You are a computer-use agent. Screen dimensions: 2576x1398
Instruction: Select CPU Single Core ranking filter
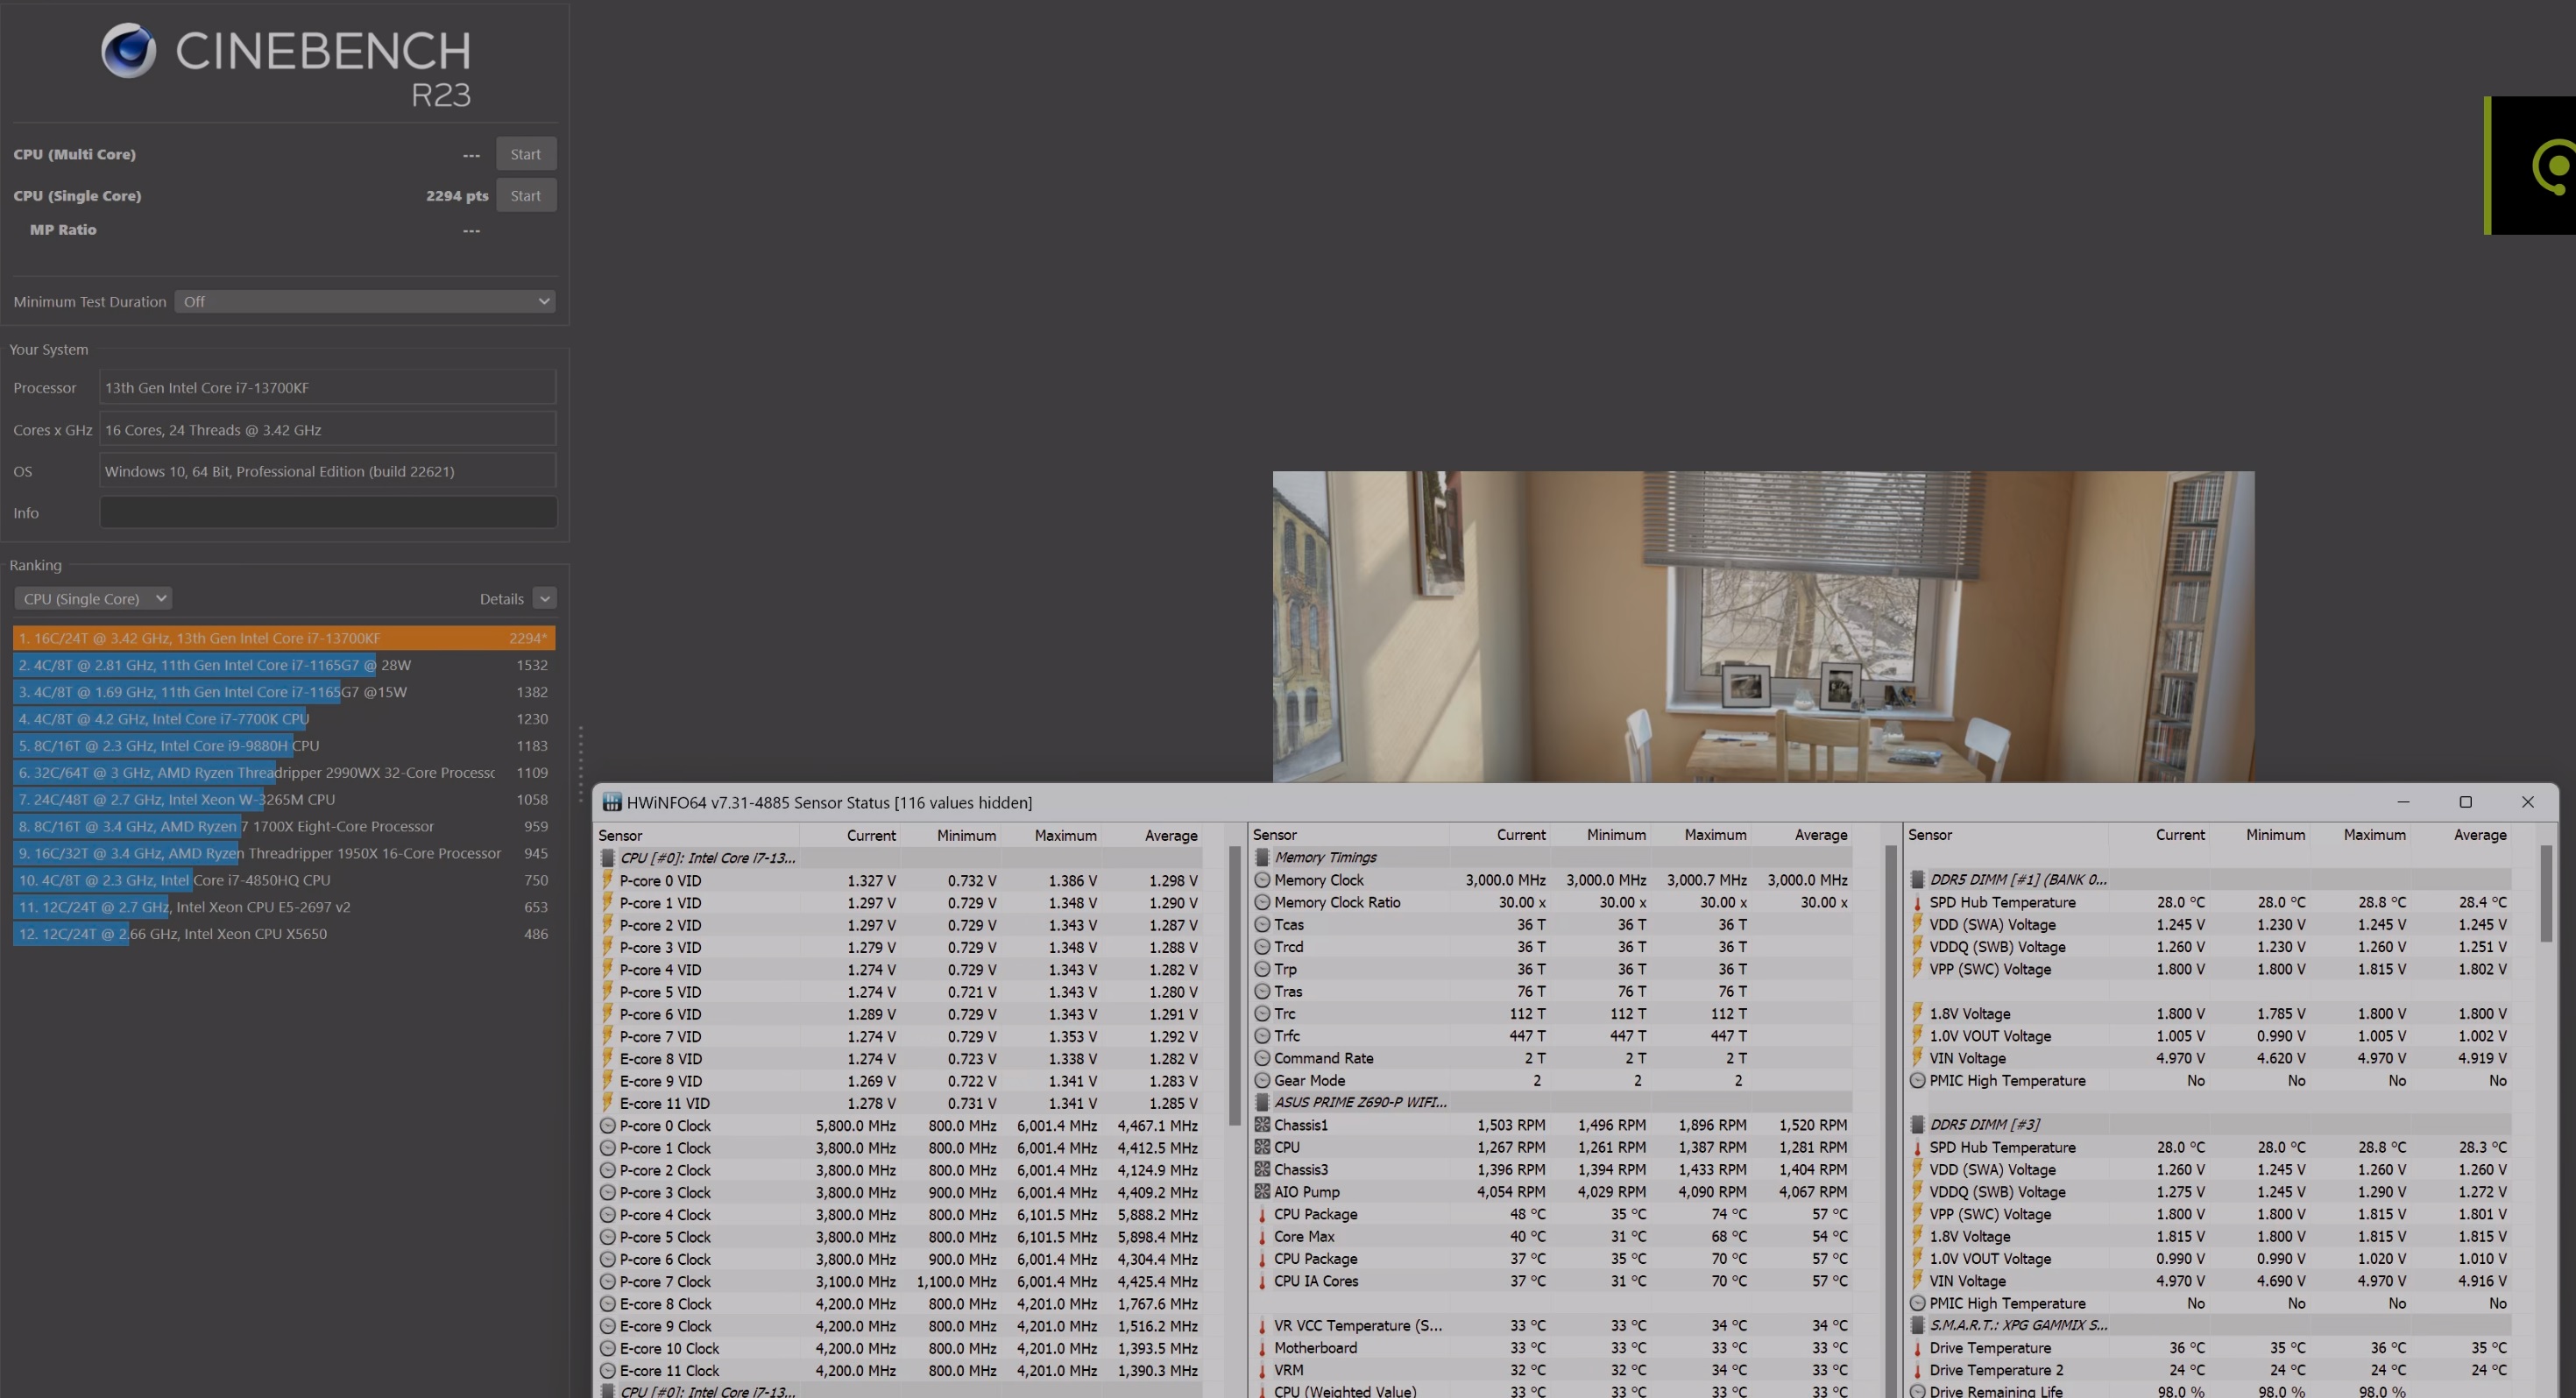pyautogui.click(x=89, y=597)
